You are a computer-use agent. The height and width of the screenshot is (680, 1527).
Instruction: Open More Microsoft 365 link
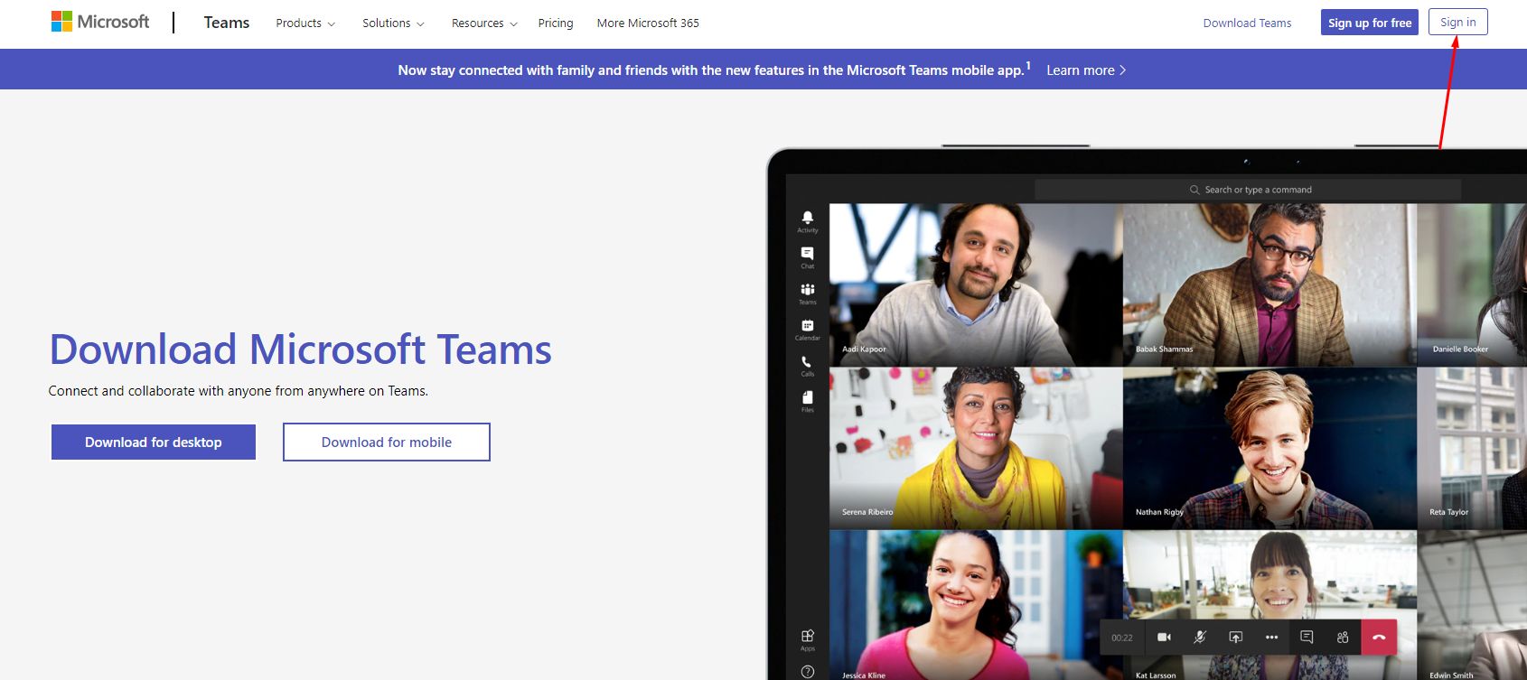(648, 23)
